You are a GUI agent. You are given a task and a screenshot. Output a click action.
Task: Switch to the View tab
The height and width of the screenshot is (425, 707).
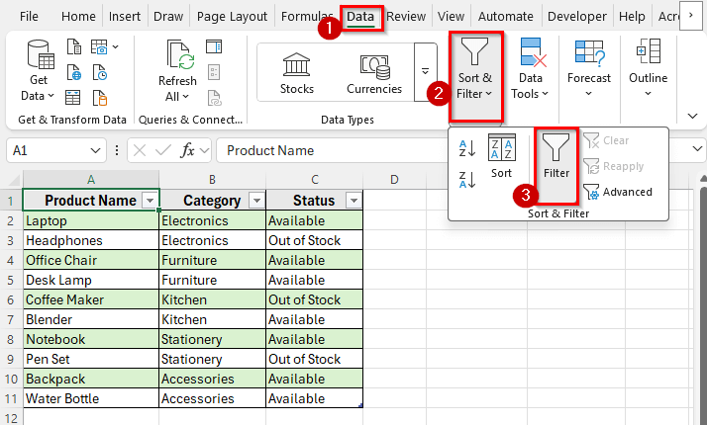451,17
